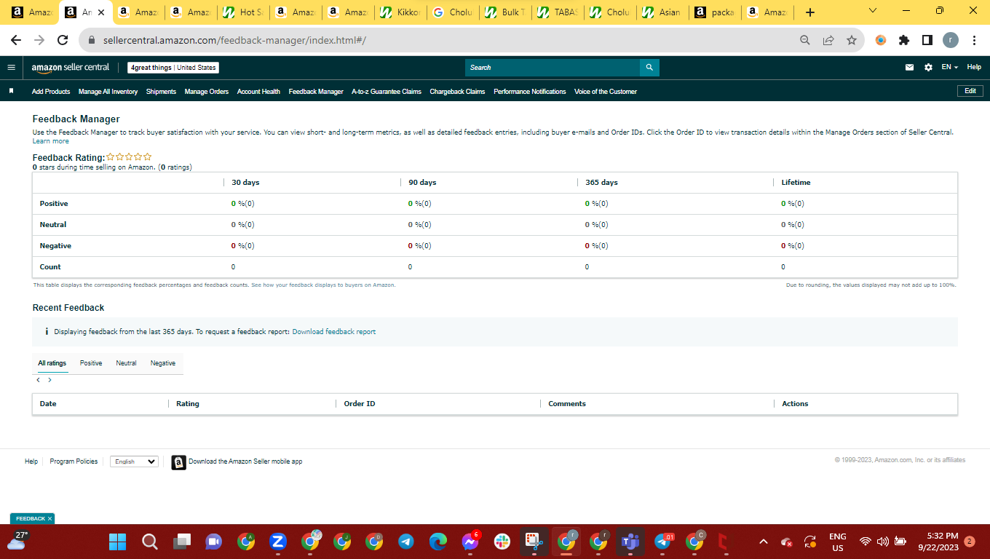This screenshot has width=990, height=559.
Task: Click the Edit button in the navigation bar
Action: pos(970,91)
